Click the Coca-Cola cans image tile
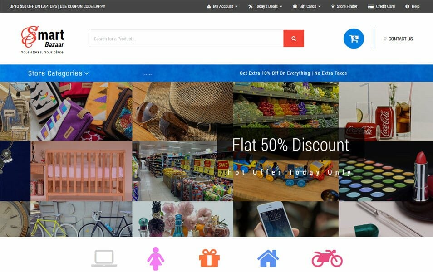Screen dimensions: 433x272 [386, 112]
